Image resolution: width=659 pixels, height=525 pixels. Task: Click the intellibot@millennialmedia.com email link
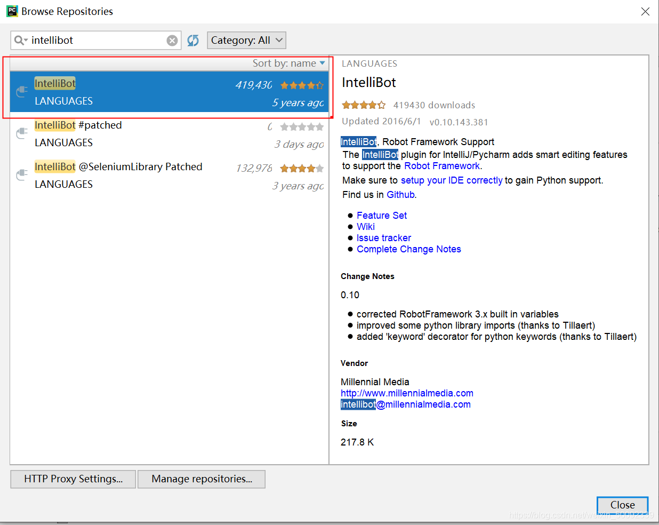406,404
